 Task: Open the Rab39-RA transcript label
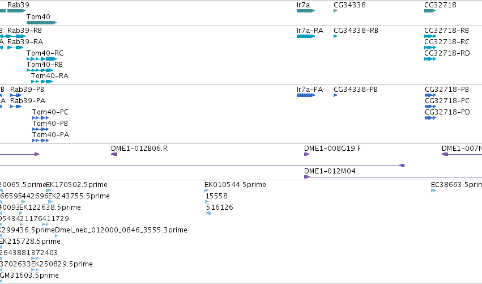point(25,42)
